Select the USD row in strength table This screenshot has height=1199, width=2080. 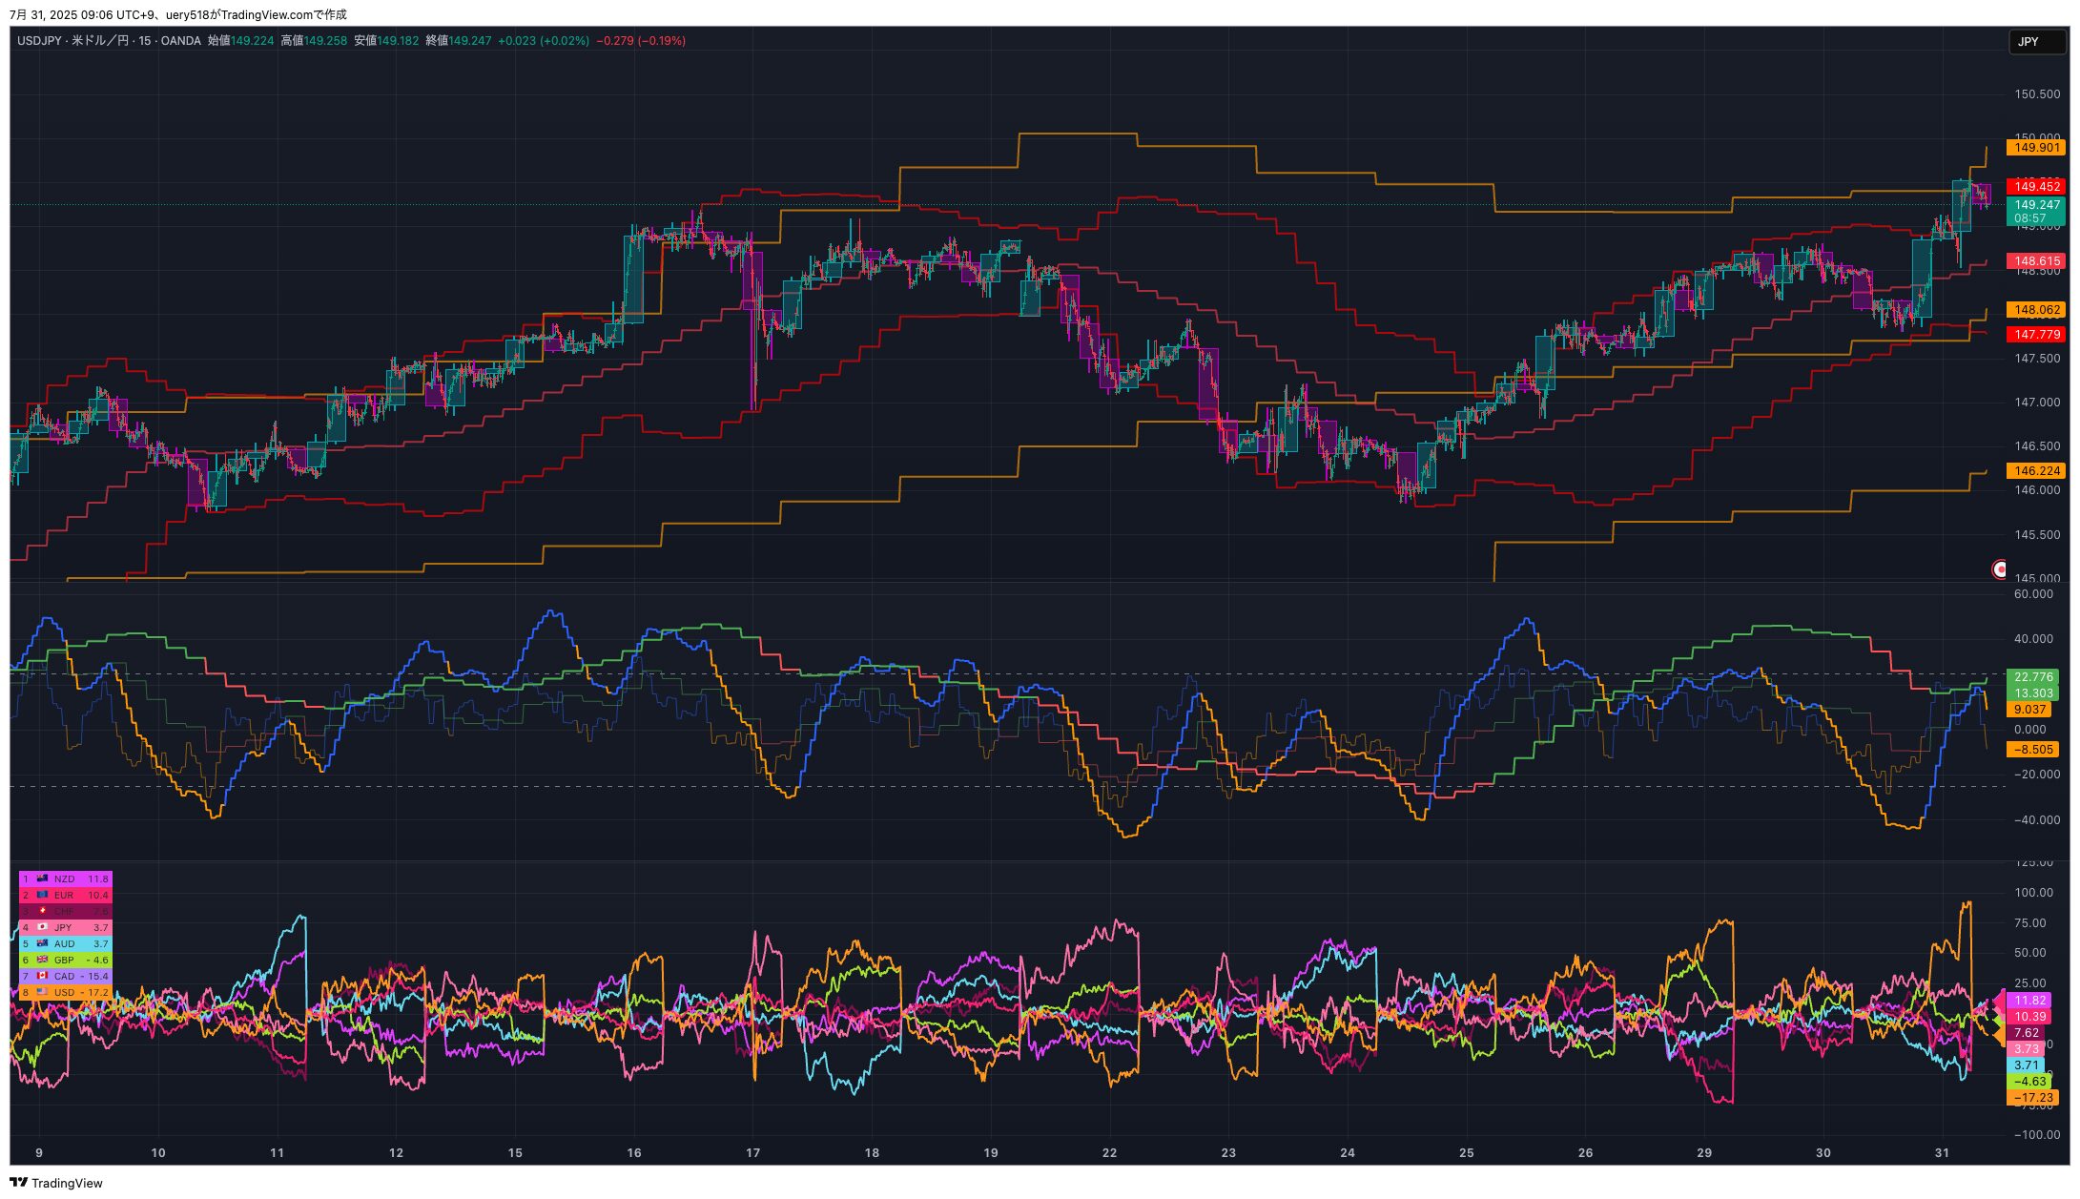65,992
